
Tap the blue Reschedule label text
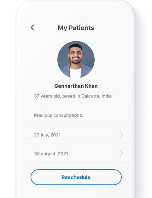pos(76,177)
